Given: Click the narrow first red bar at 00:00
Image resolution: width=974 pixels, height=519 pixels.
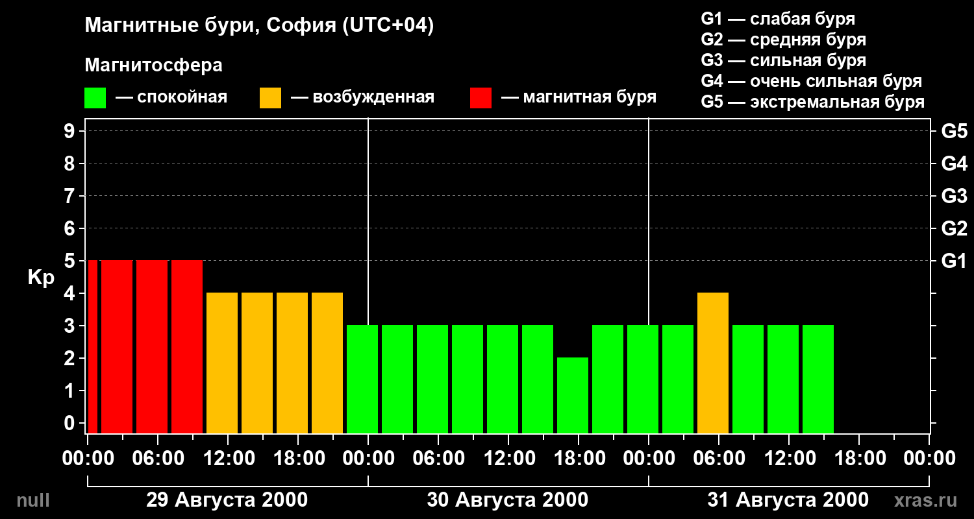Looking at the screenshot, I should click(x=92, y=346).
